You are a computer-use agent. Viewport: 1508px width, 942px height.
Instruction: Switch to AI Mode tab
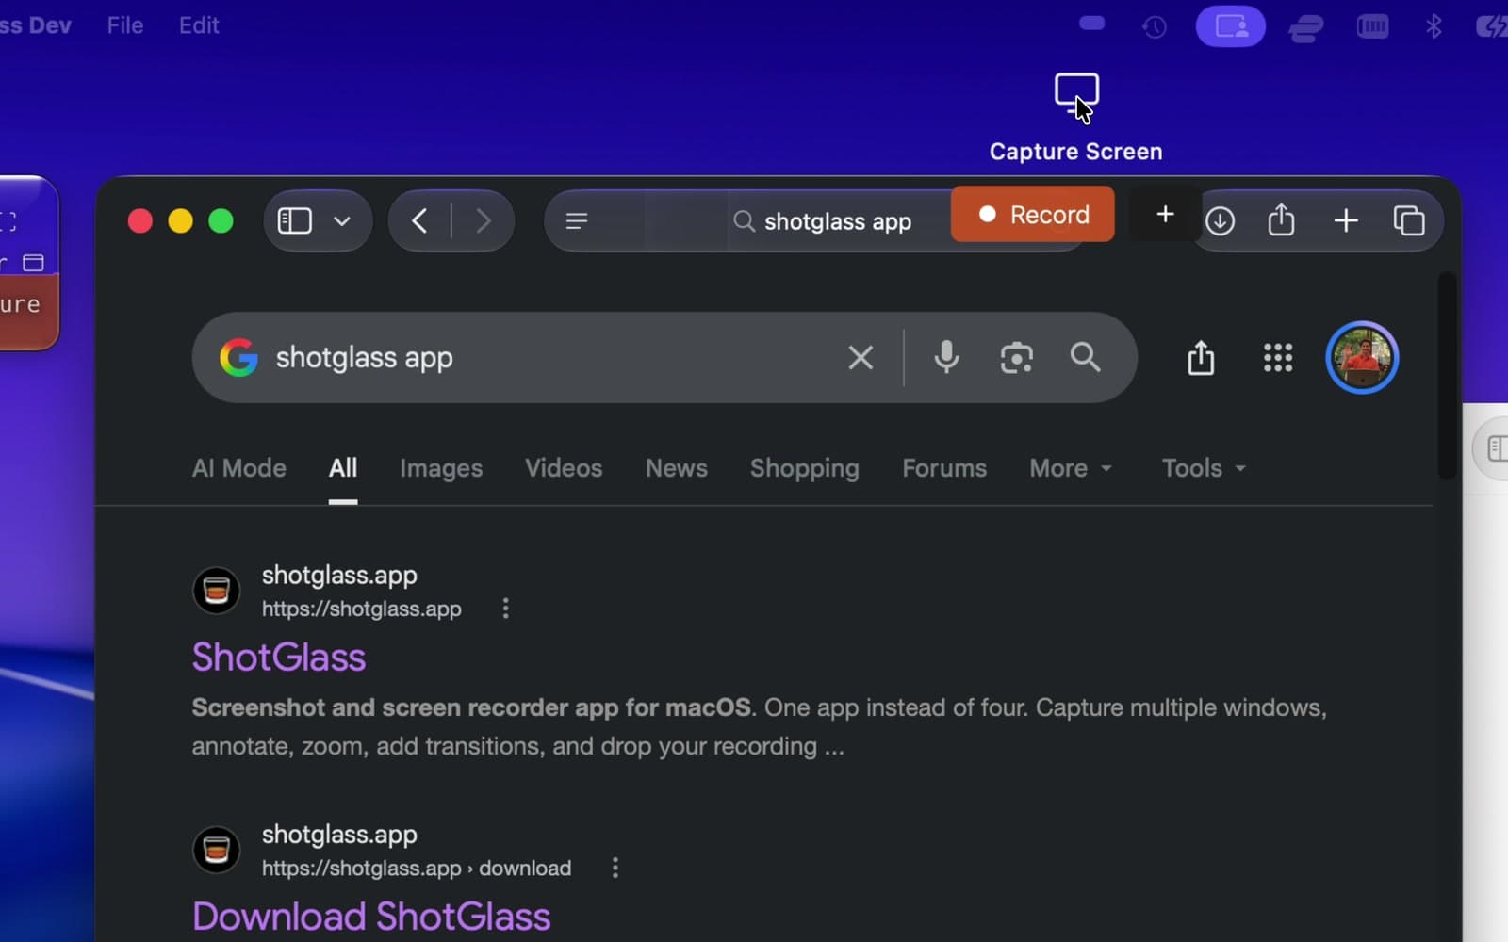(239, 468)
